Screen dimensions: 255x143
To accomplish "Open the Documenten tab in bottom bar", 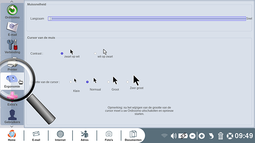I will (133, 136).
